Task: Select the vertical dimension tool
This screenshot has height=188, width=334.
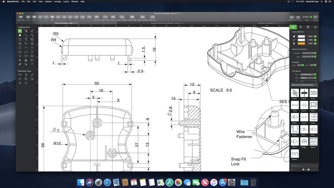Action: [x=26, y=75]
